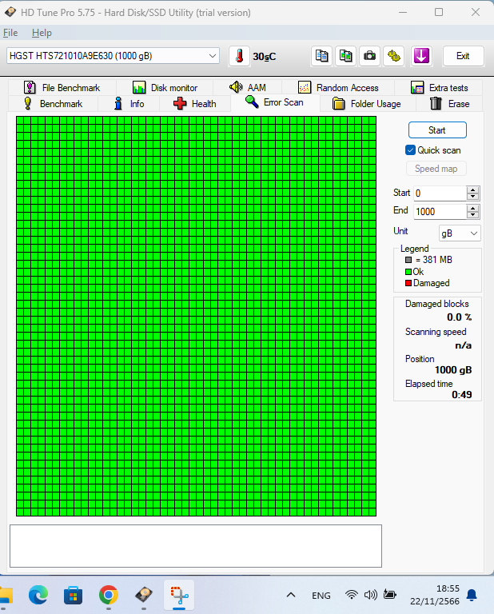
Task: Show hidden tray icons chevron
Action: pos(291,595)
